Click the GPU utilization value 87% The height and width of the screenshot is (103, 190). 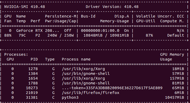[149, 36]
